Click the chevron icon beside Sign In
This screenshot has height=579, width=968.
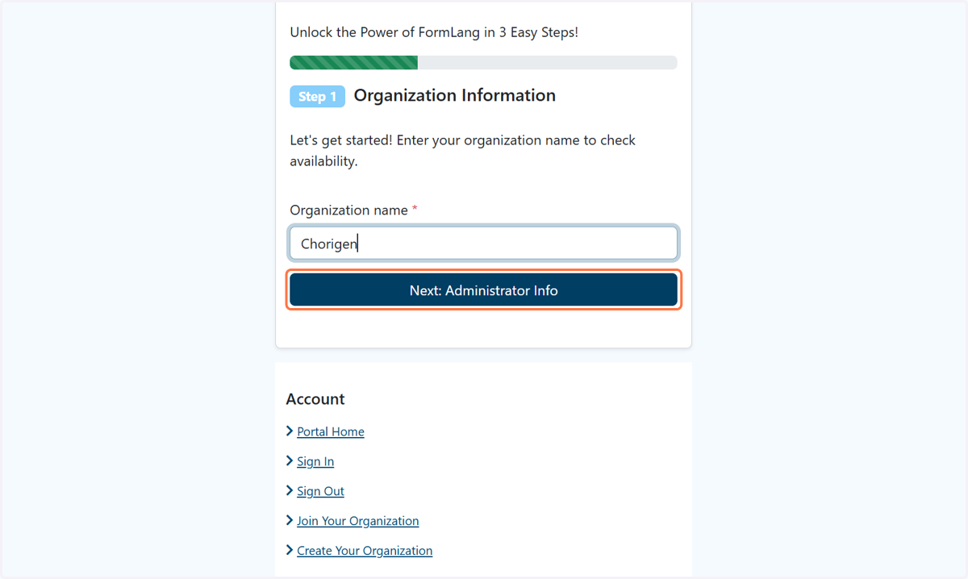[290, 461]
